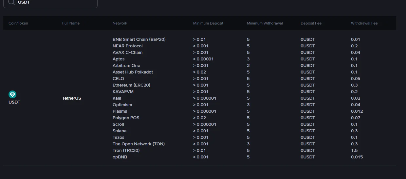Select the CELO network row

[x=119, y=78]
